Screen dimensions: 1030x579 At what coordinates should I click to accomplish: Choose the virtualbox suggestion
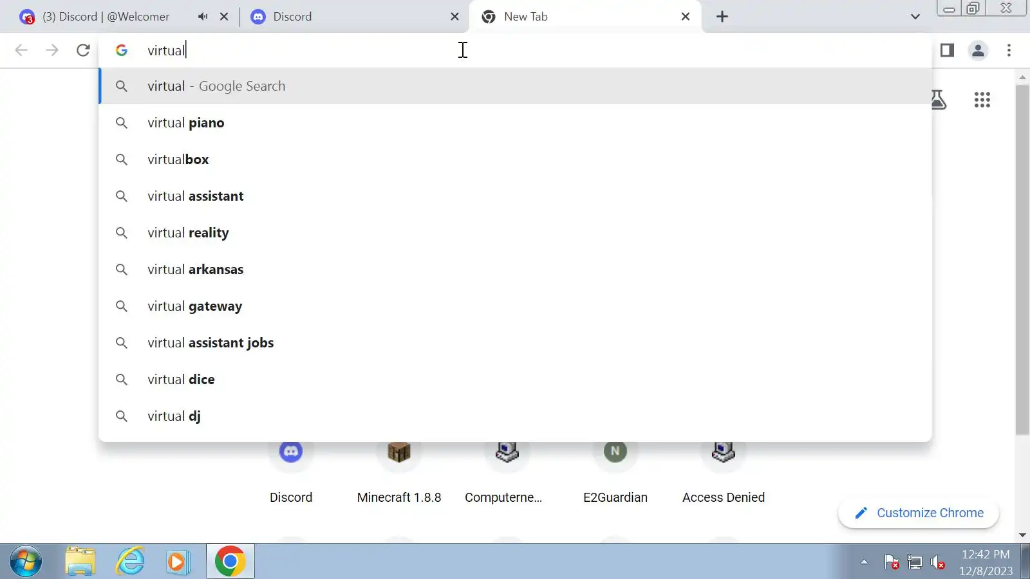tap(515, 160)
